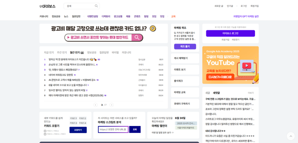The width and height of the screenshot is (298, 143).
Task: Open post 네이버 파워링크도 망한듯
Action: click(61, 75)
